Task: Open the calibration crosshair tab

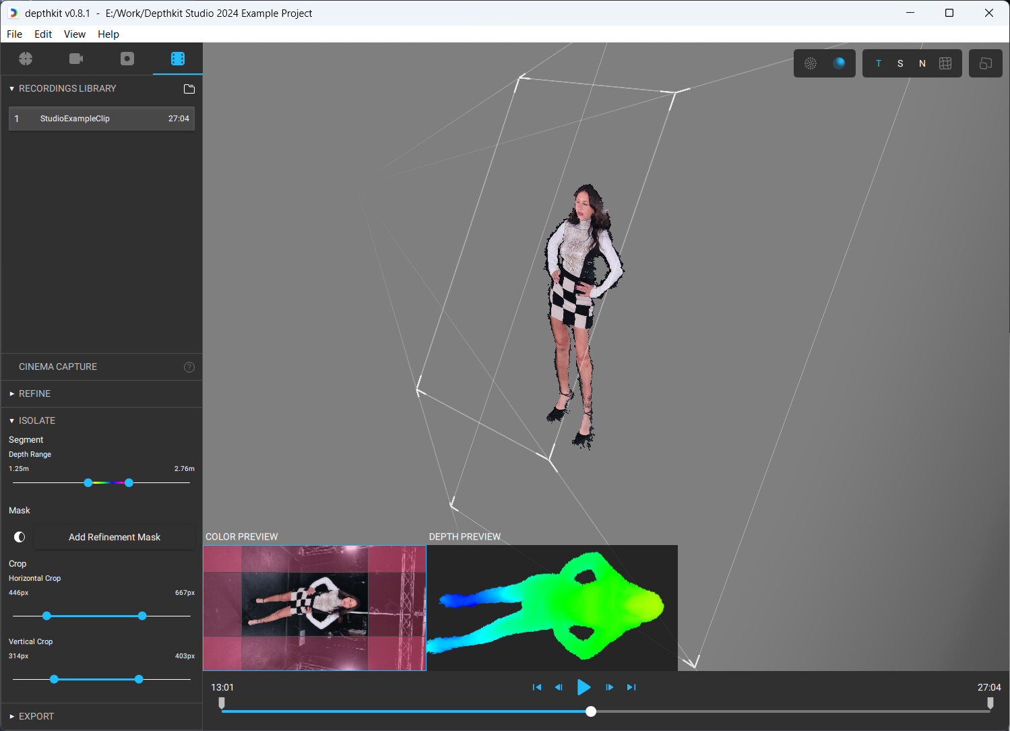Action: tap(26, 59)
